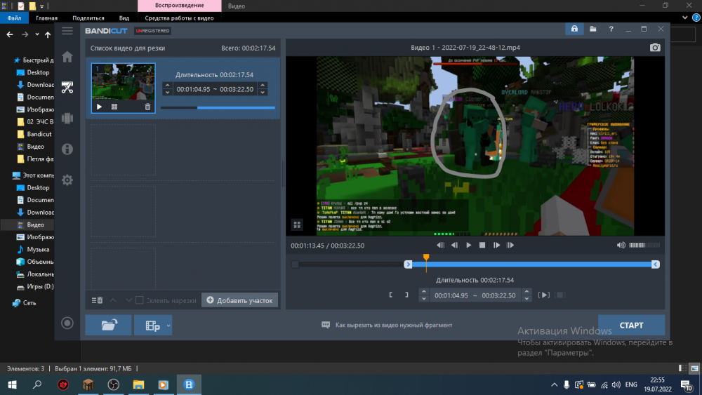Increase start time in segment list
This screenshot has width=702, height=395.
[x=168, y=85]
